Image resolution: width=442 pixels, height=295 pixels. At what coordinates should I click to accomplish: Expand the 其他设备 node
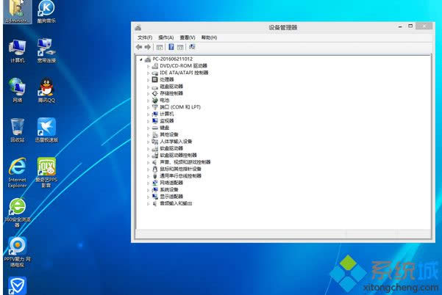[x=149, y=135]
